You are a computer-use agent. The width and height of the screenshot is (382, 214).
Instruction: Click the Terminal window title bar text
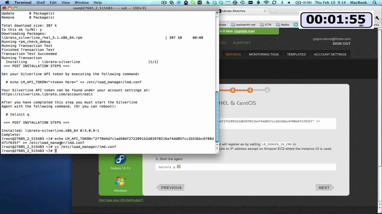pos(110,8)
